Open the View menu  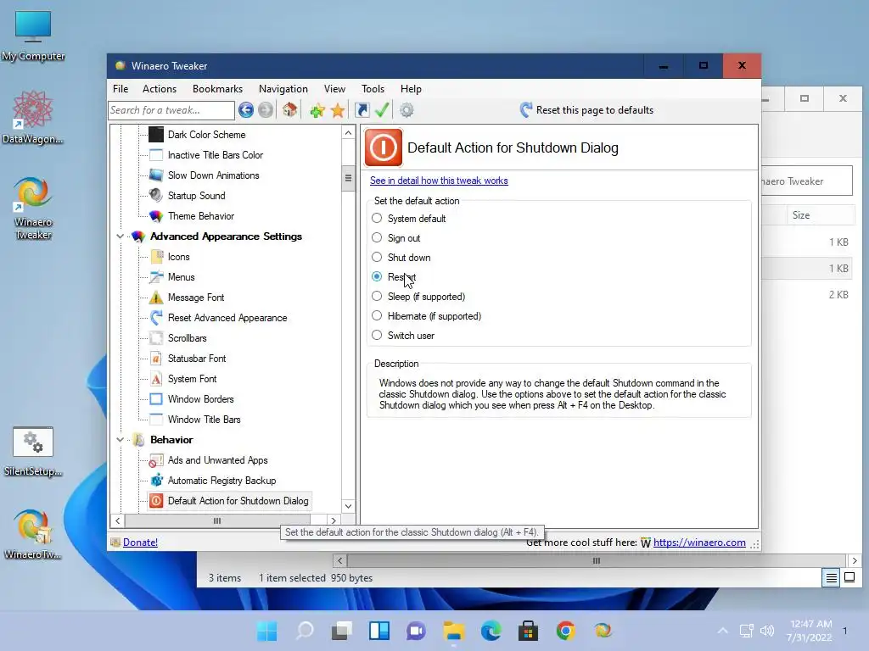[334, 88]
